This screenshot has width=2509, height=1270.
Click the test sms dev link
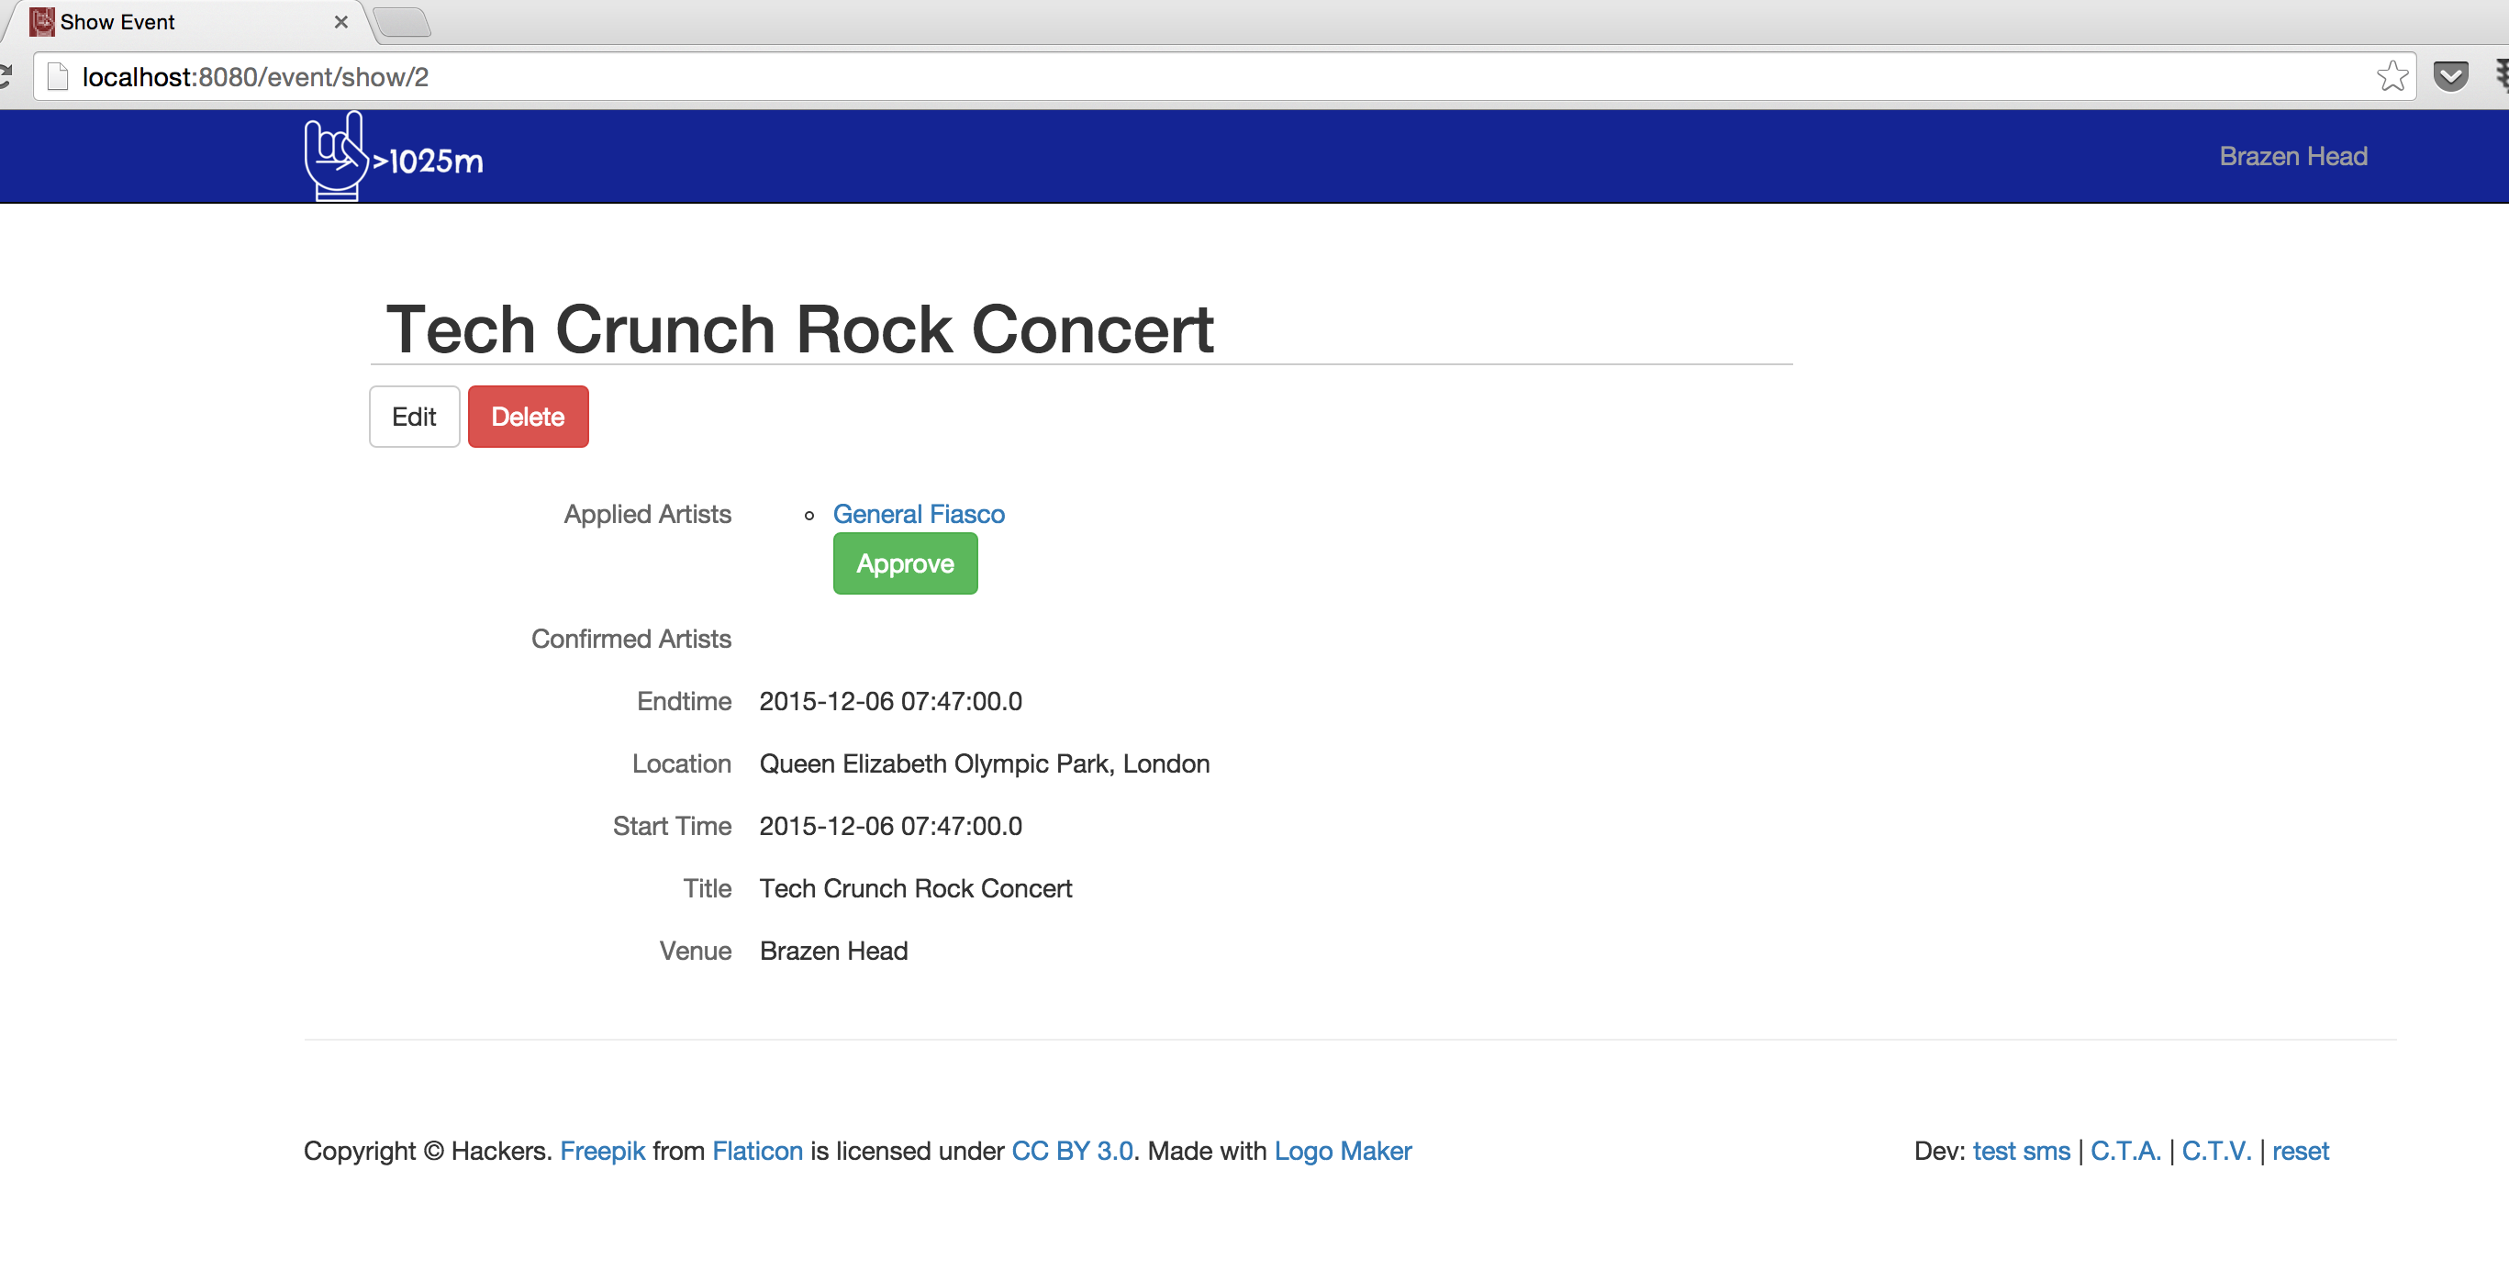click(2020, 1152)
